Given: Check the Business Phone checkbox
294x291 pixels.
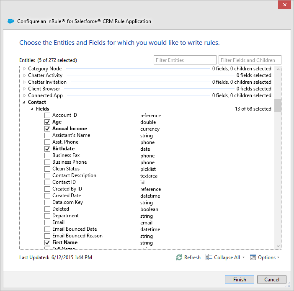Looking at the screenshot, I should coord(47,162).
